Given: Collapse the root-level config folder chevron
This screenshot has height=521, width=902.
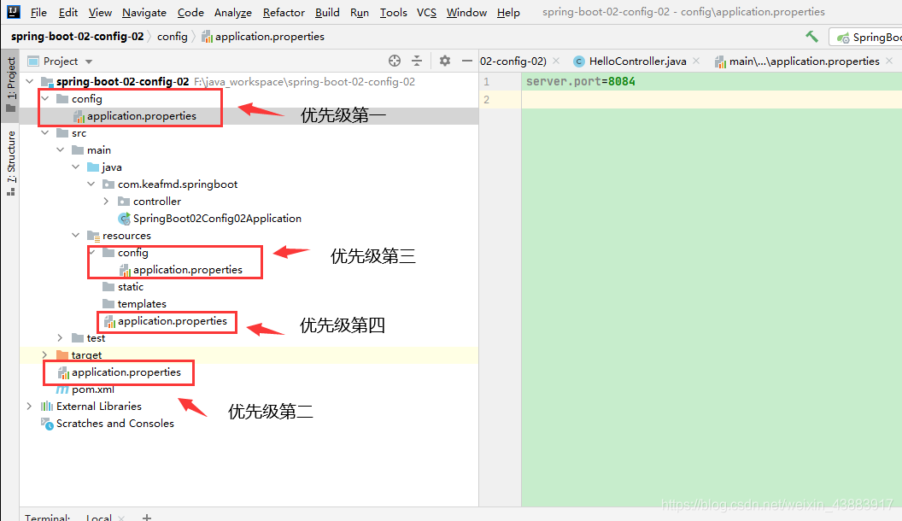Looking at the screenshot, I should (45, 99).
